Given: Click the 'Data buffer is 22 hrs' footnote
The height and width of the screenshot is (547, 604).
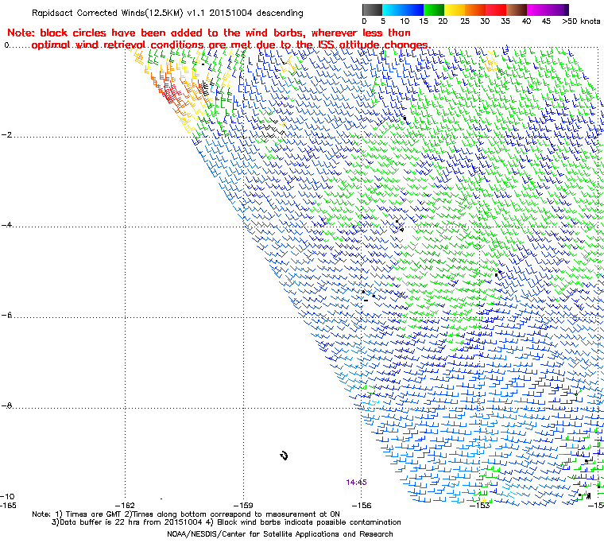Looking at the screenshot, I should tap(226, 522).
